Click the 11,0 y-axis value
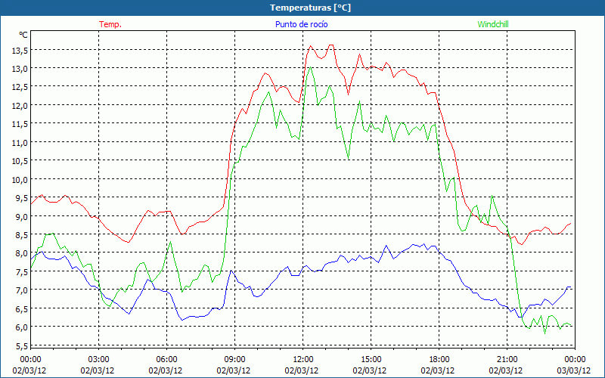The image size is (605, 378). click(x=18, y=143)
